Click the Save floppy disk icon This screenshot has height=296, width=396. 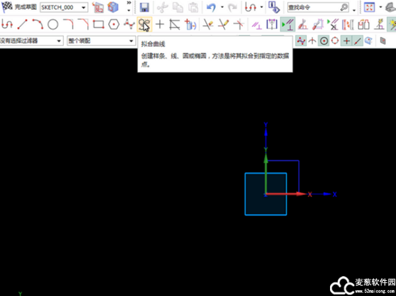tap(145, 8)
